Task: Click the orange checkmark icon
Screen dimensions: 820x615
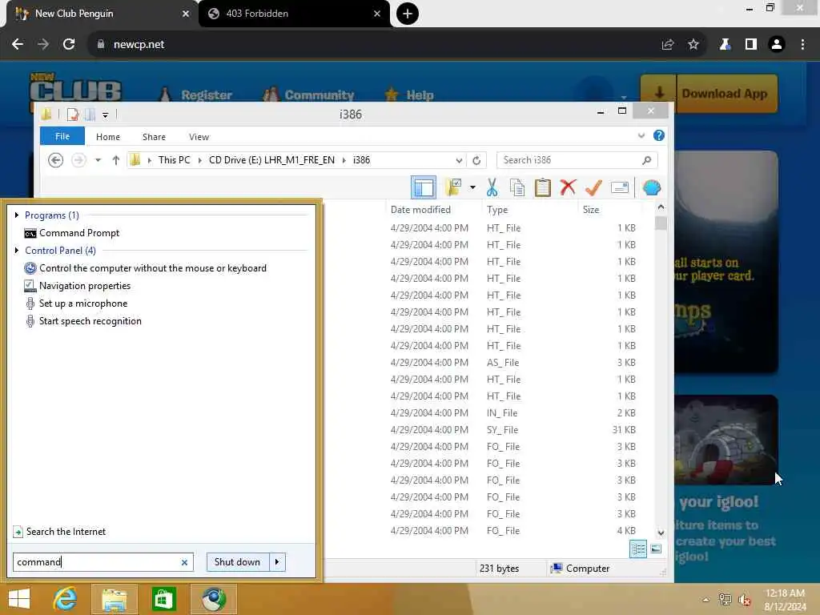Action: (x=593, y=187)
